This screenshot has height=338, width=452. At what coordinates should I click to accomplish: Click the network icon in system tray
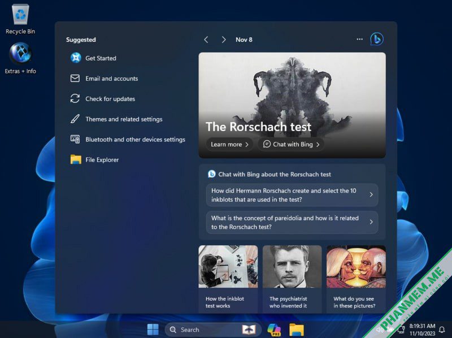tap(401, 330)
